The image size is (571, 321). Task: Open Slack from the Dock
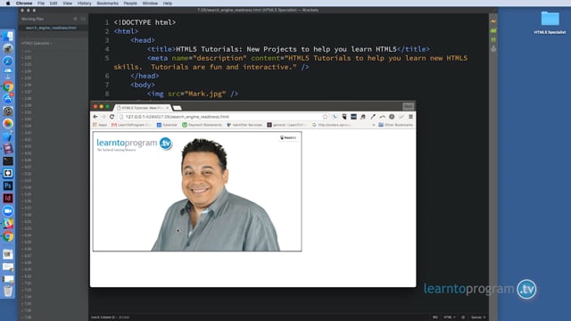click(8, 224)
